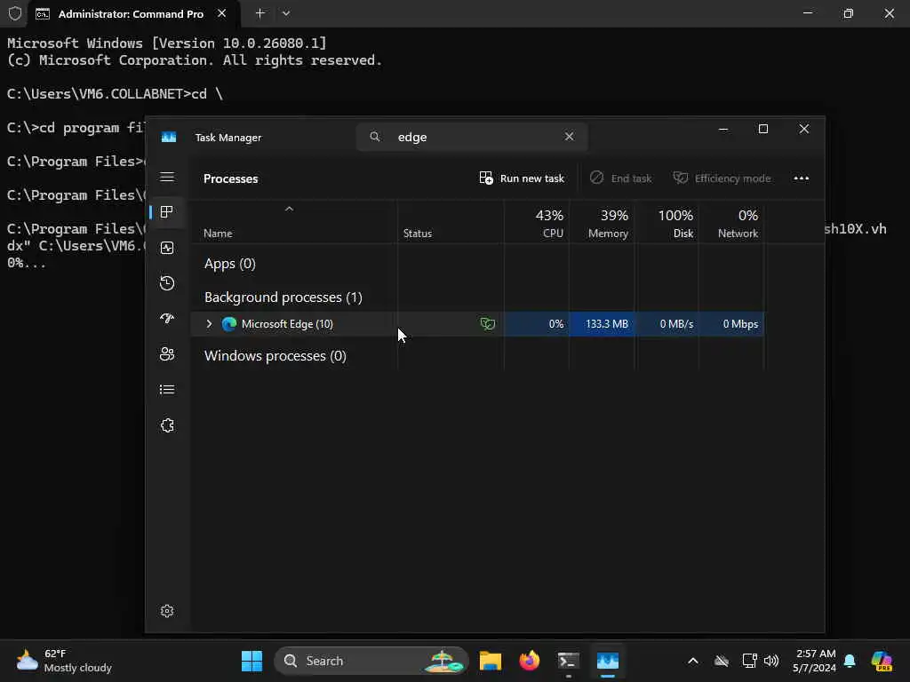Open a new terminal tab with plus
The width and height of the screenshot is (910, 682).
click(x=260, y=12)
